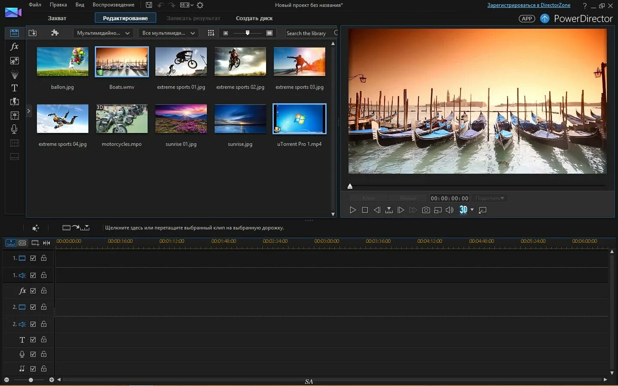Open the 3D mode dropdown arrow
The image size is (618, 386).
472,210
